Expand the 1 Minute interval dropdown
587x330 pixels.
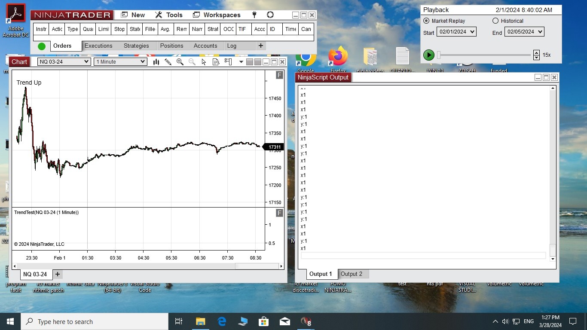(120, 62)
